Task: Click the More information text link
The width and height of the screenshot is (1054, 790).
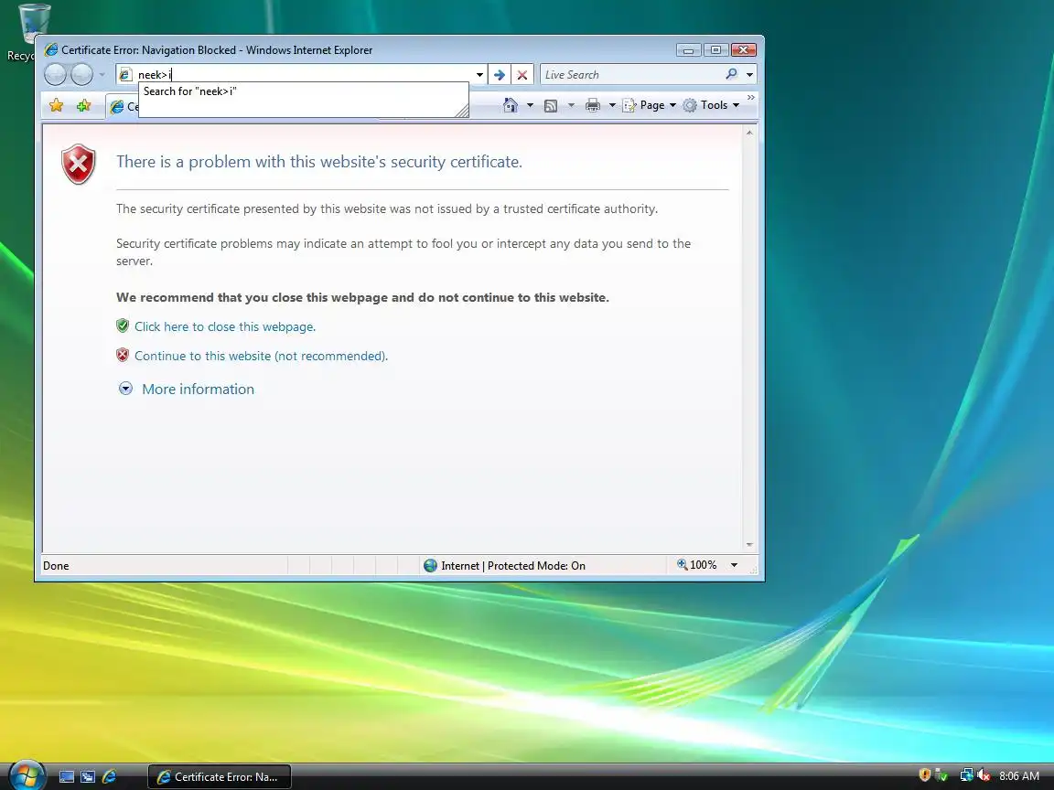Action: click(x=199, y=389)
